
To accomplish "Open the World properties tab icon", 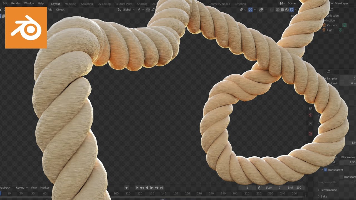I will click(310, 115).
